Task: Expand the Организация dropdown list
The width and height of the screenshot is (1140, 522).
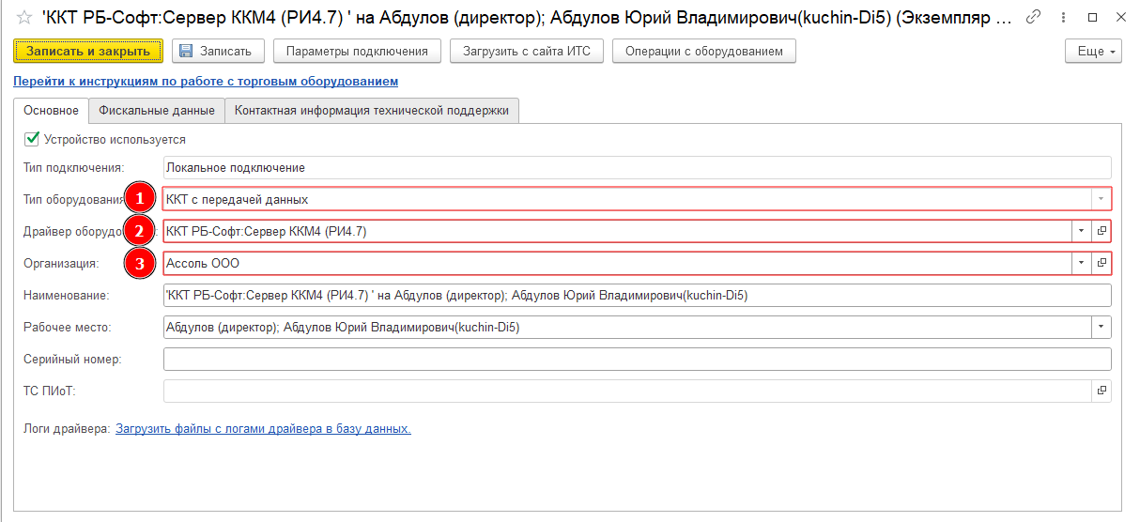Action: click(1082, 264)
